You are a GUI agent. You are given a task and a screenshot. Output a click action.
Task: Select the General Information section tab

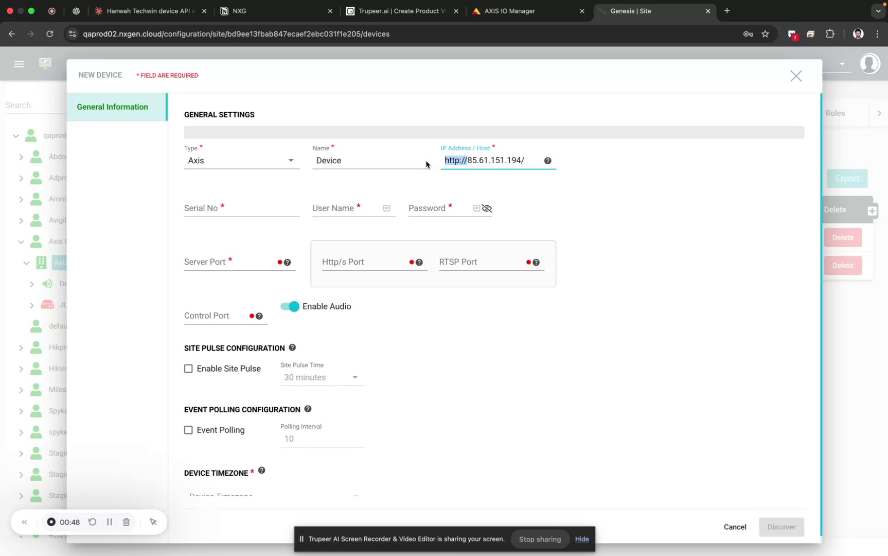coord(112,107)
